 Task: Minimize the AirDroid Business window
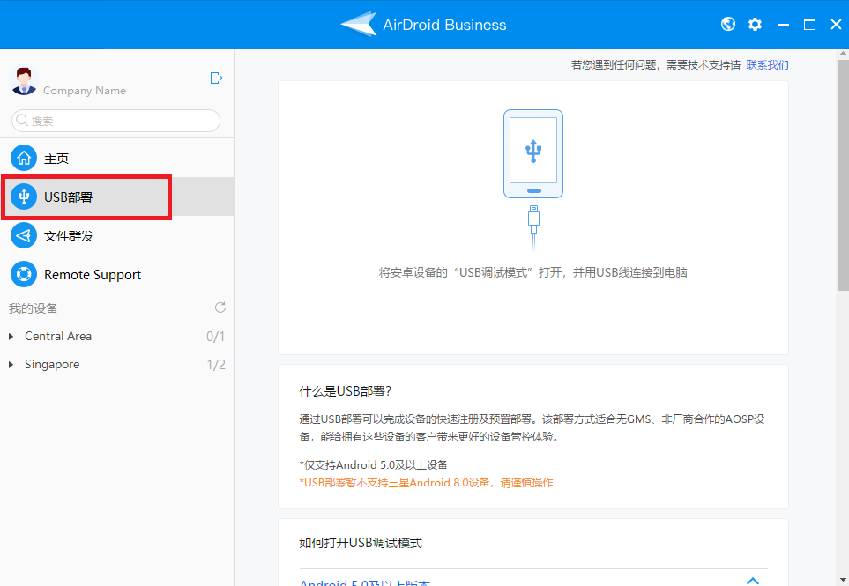click(783, 25)
